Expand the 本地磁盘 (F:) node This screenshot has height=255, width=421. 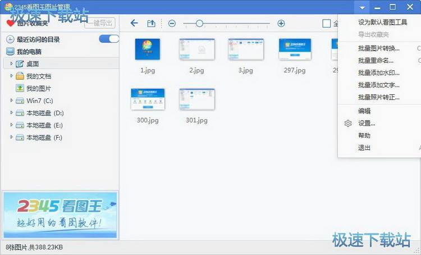[11, 137]
